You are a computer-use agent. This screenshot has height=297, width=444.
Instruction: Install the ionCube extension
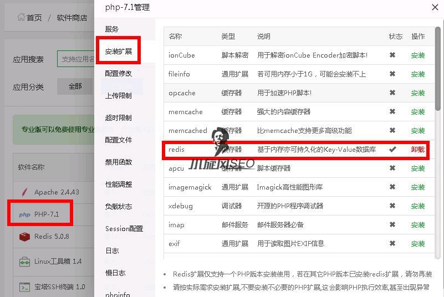coord(418,55)
